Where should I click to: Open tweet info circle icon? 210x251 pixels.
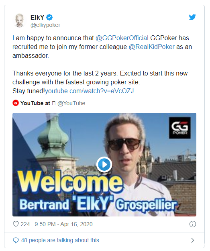click(x=193, y=224)
